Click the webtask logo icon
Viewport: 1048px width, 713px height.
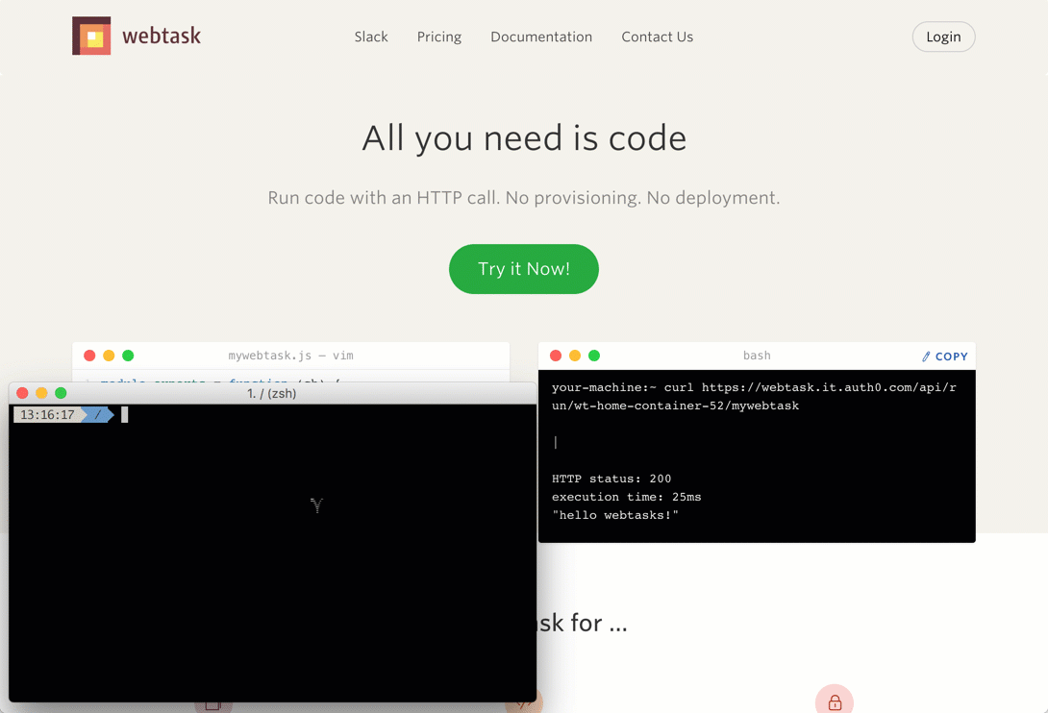tap(91, 36)
